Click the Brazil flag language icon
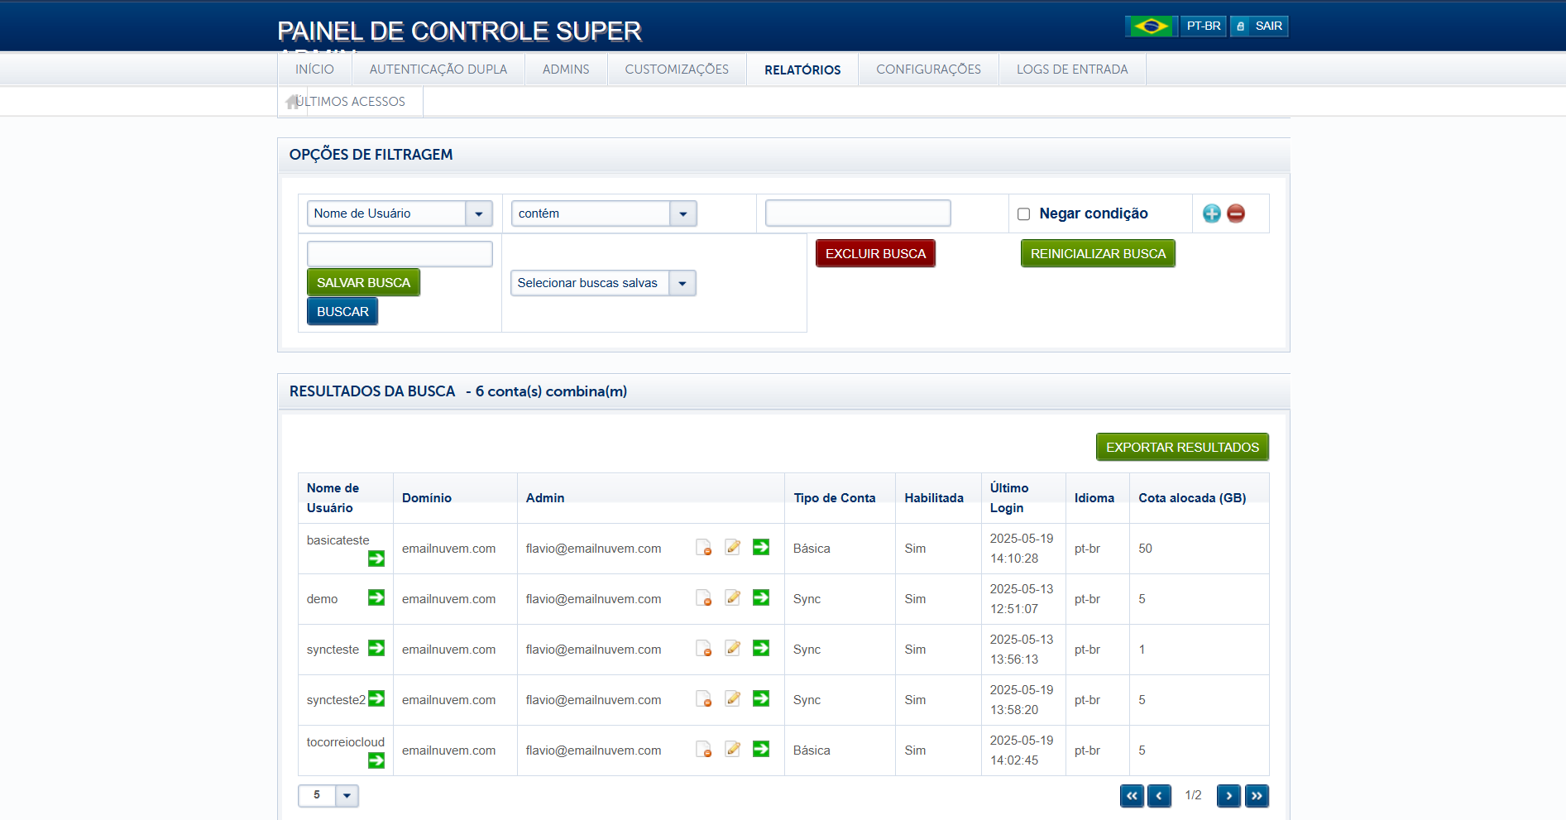 1151,26
